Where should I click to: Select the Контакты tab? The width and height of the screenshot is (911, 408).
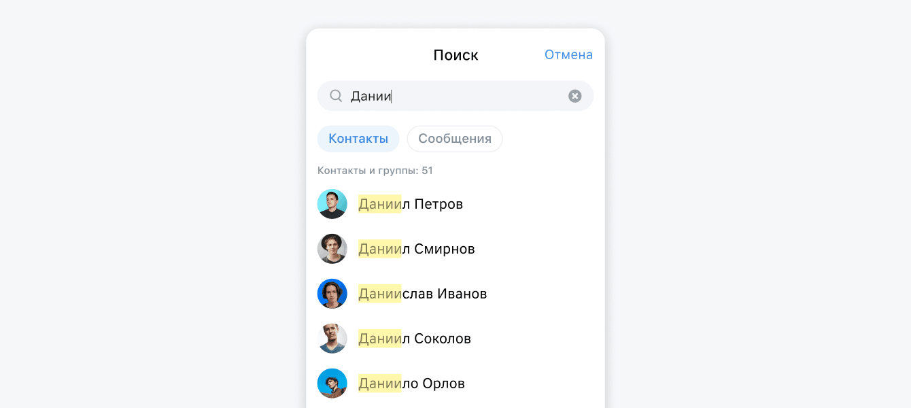(x=358, y=139)
